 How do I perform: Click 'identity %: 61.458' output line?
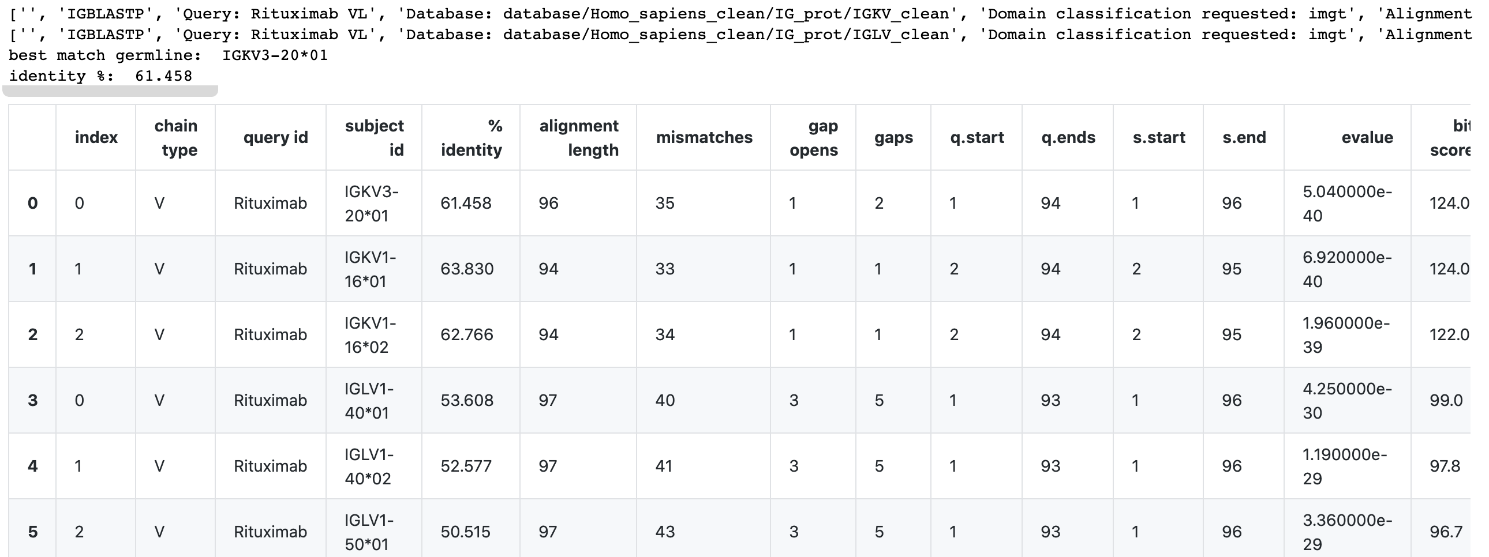pos(100,76)
